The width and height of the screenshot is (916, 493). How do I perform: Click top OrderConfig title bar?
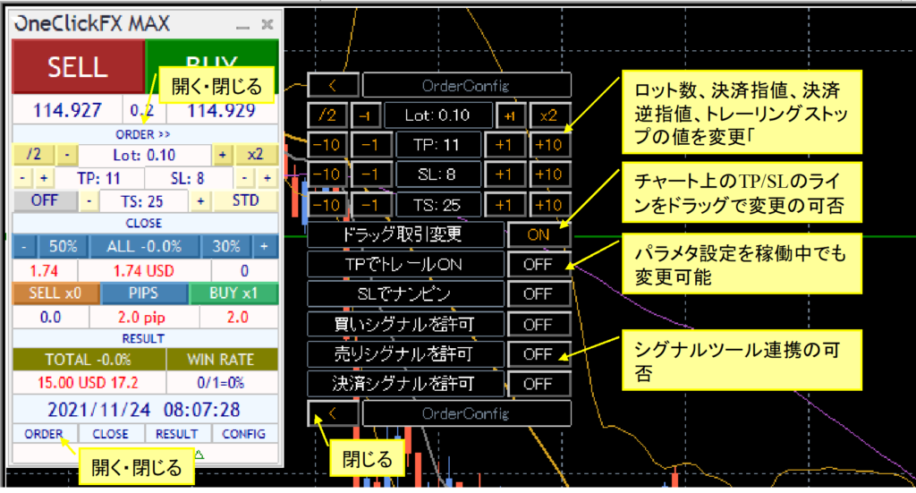466,86
